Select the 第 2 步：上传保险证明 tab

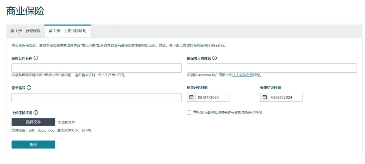(68, 31)
